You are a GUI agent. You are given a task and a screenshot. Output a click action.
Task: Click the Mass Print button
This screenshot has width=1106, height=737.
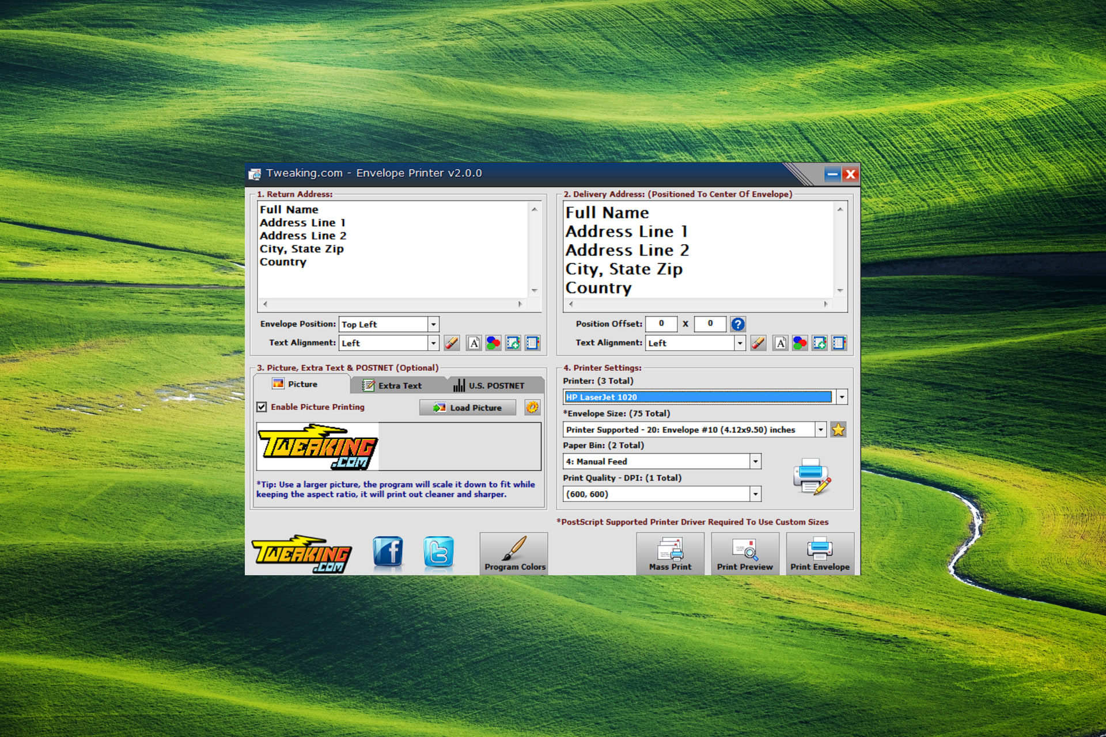coord(670,554)
